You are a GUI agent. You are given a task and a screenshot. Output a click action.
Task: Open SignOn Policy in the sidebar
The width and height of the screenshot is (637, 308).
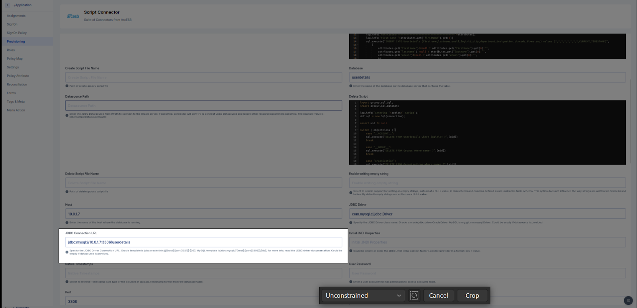click(17, 33)
